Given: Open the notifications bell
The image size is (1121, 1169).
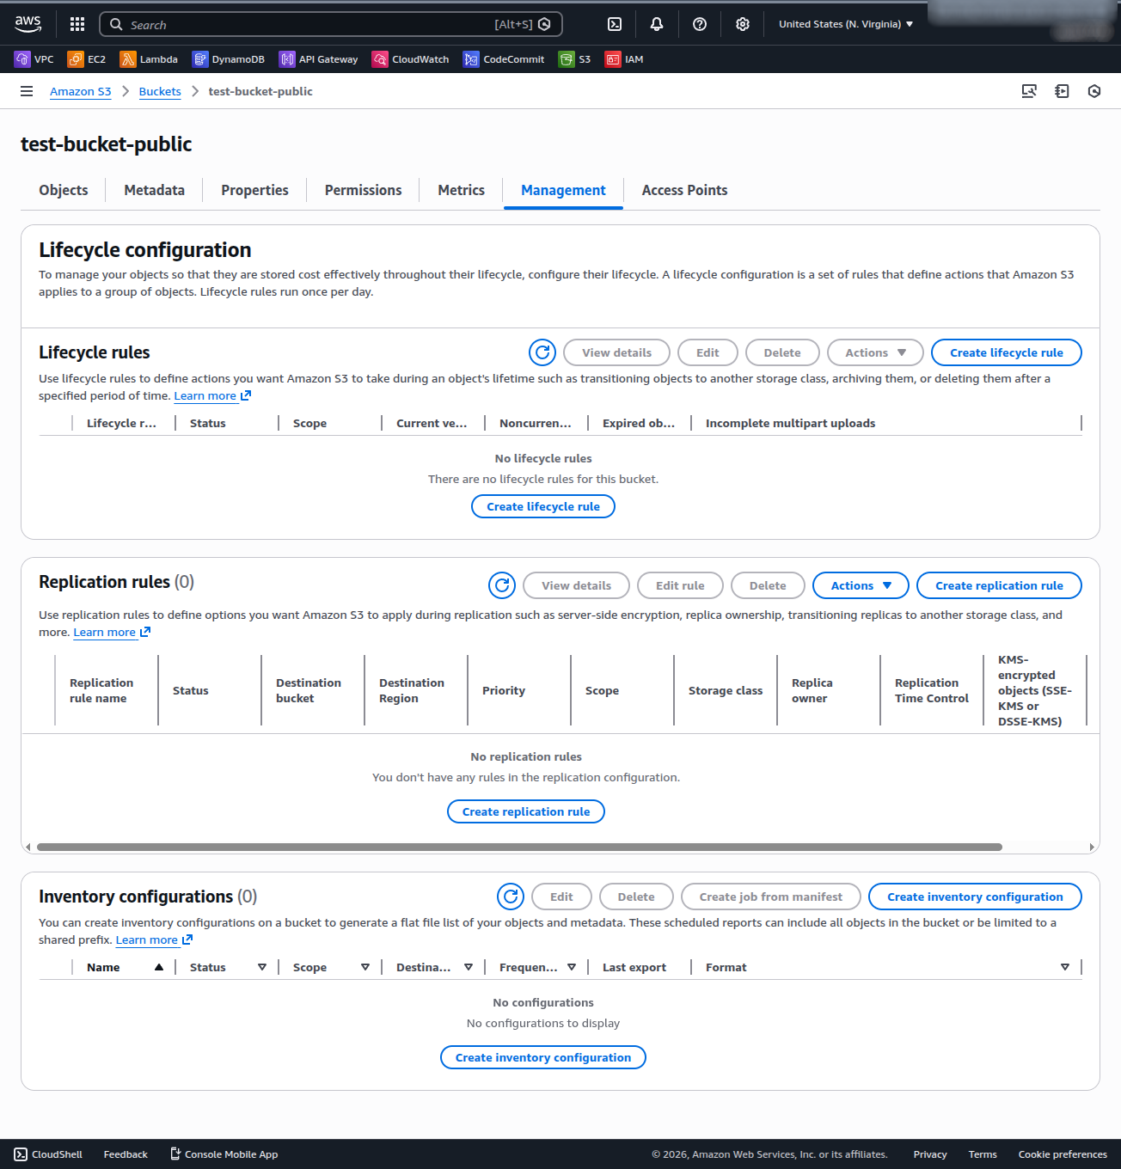Looking at the screenshot, I should coord(657,24).
